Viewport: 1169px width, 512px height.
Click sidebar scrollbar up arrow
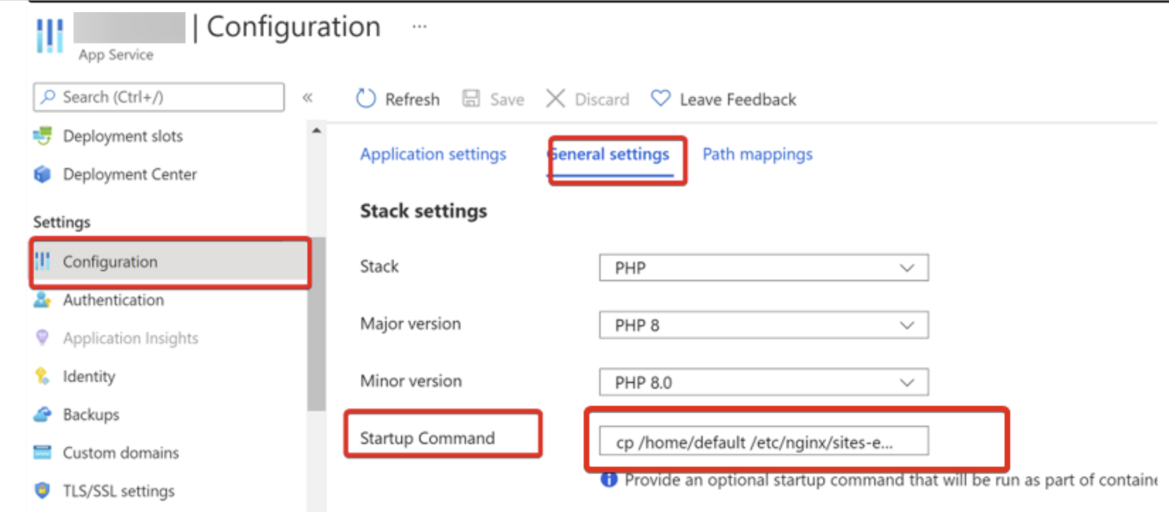click(317, 131)
